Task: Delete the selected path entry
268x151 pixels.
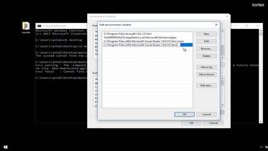Action: pos(206,56)
